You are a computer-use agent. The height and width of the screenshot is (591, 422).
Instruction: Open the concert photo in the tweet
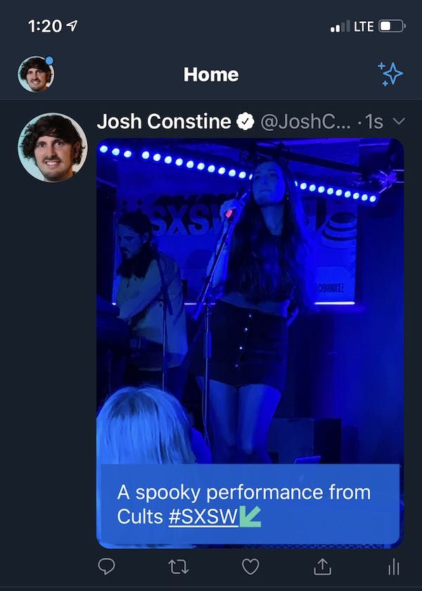coord(250,302)
